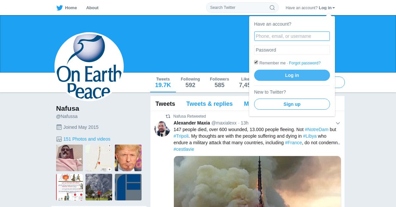Open the On Earth Peace profile picture
396x207 pixels.
click(89, 67)
